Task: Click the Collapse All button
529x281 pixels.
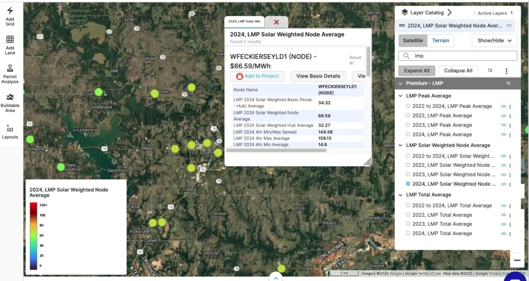Action: [x=458, y=71]
